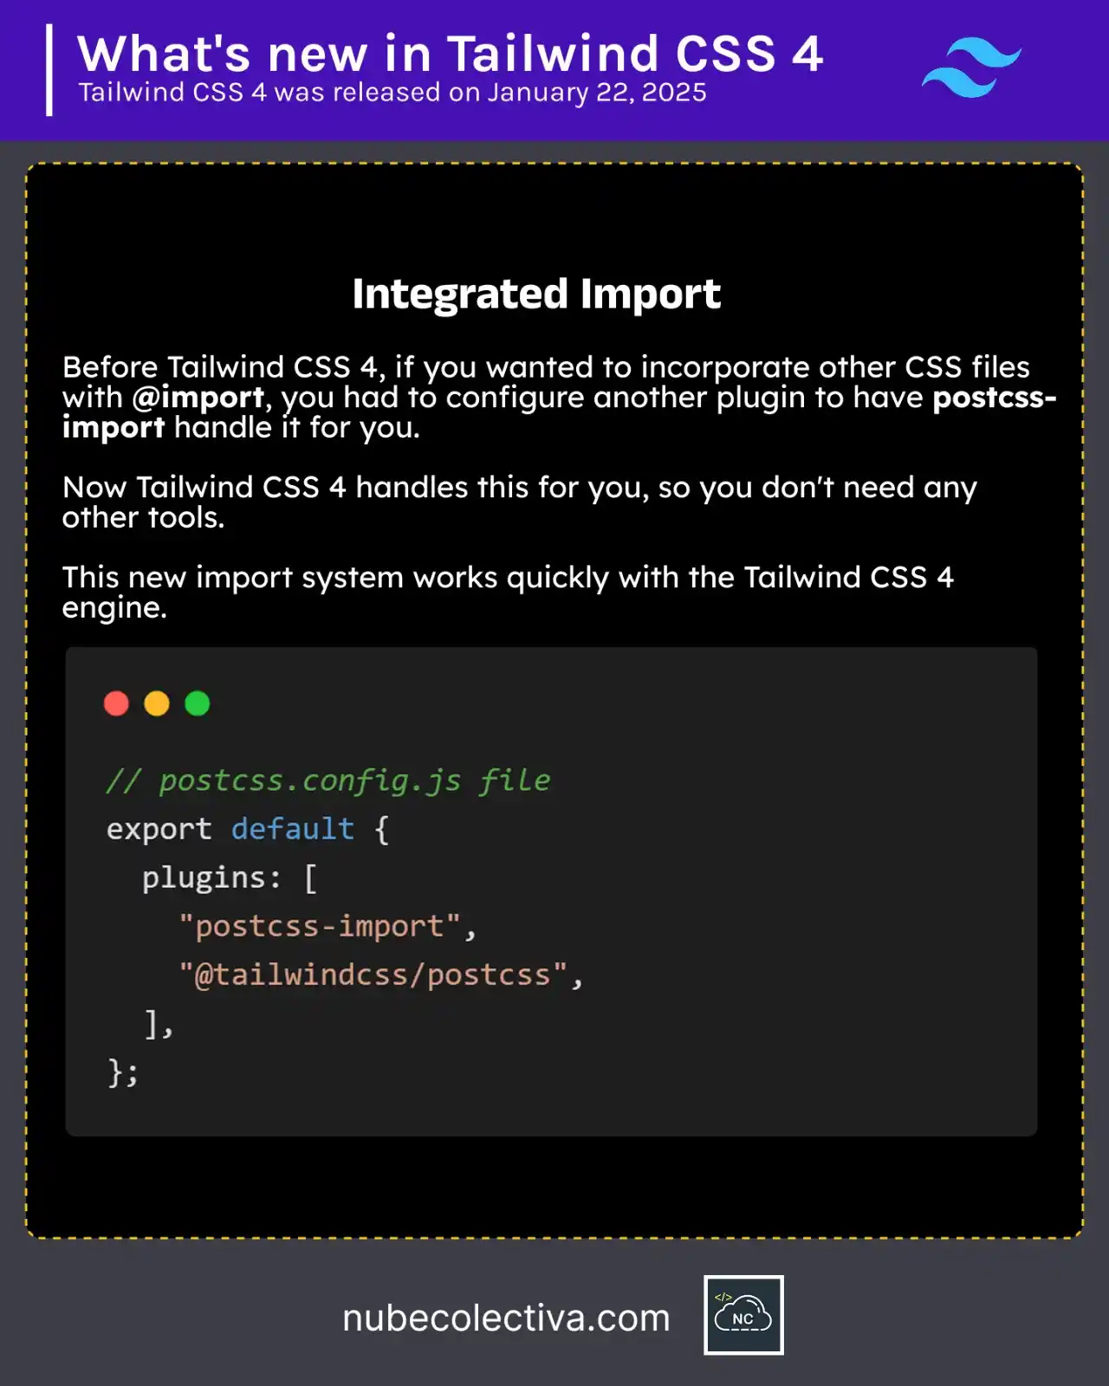The height and width of the screenshot is (1386, 1109).
Task: Click the red dot on code window
Action: click(x=116, y=703)
